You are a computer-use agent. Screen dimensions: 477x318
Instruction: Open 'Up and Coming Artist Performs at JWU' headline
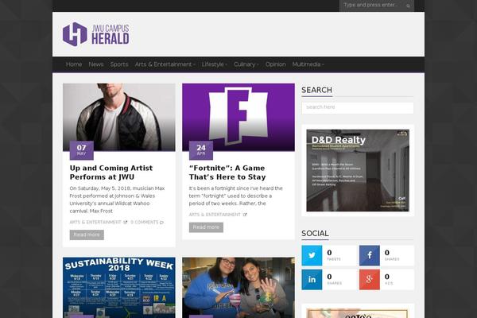click(x=111, y=173)
